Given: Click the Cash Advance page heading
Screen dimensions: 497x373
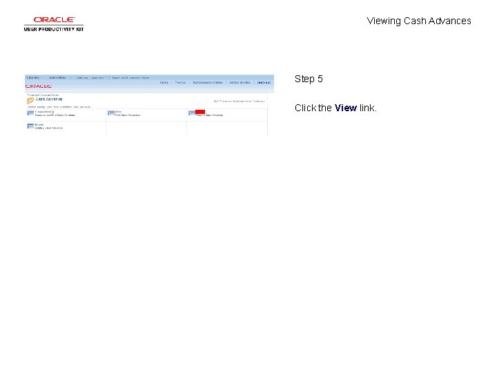Looking at the screenshot, I should tap(49, 99).
